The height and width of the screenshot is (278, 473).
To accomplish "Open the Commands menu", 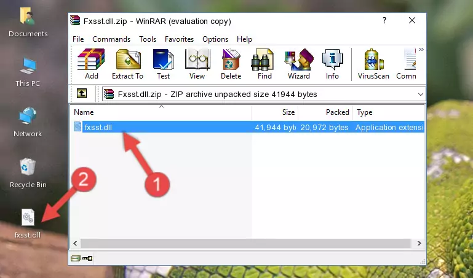I will click(x=111, y=39).
